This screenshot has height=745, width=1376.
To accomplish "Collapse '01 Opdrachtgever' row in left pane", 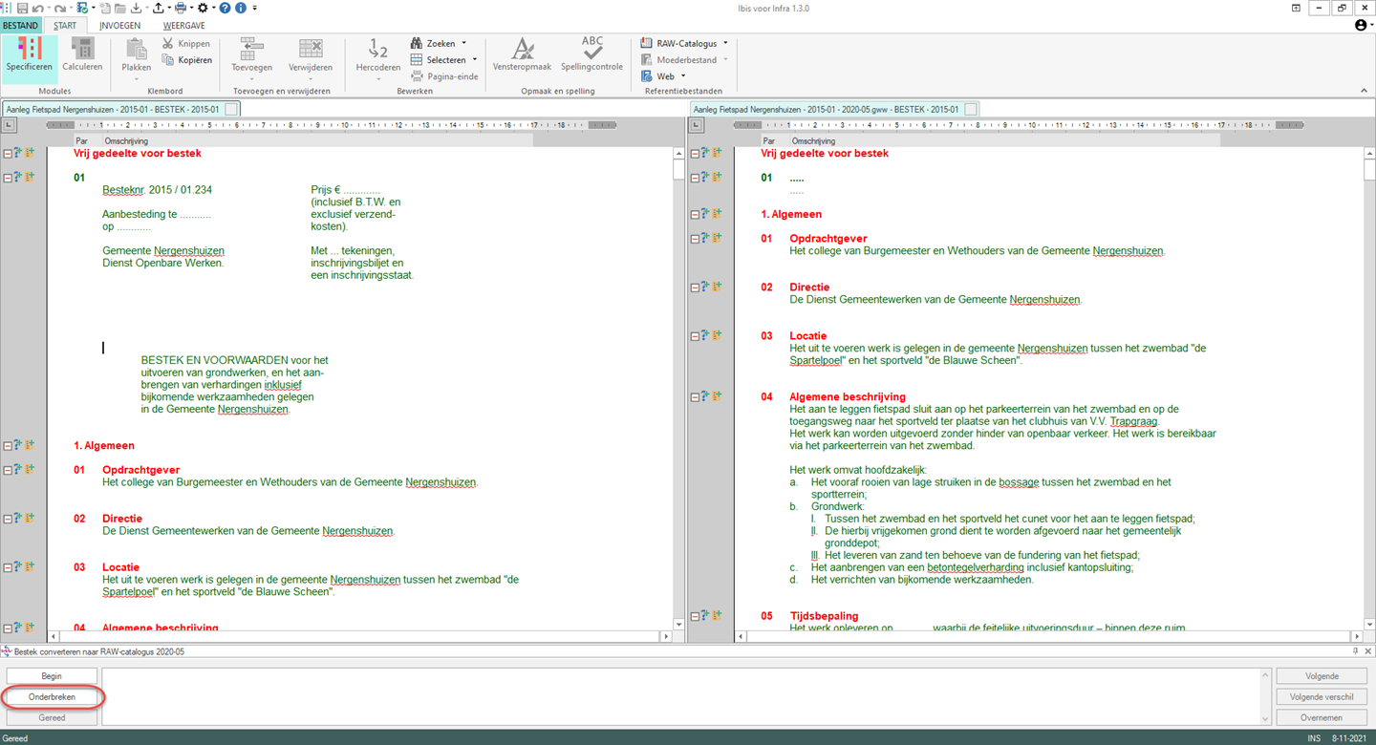I will [x=8, y=470].
